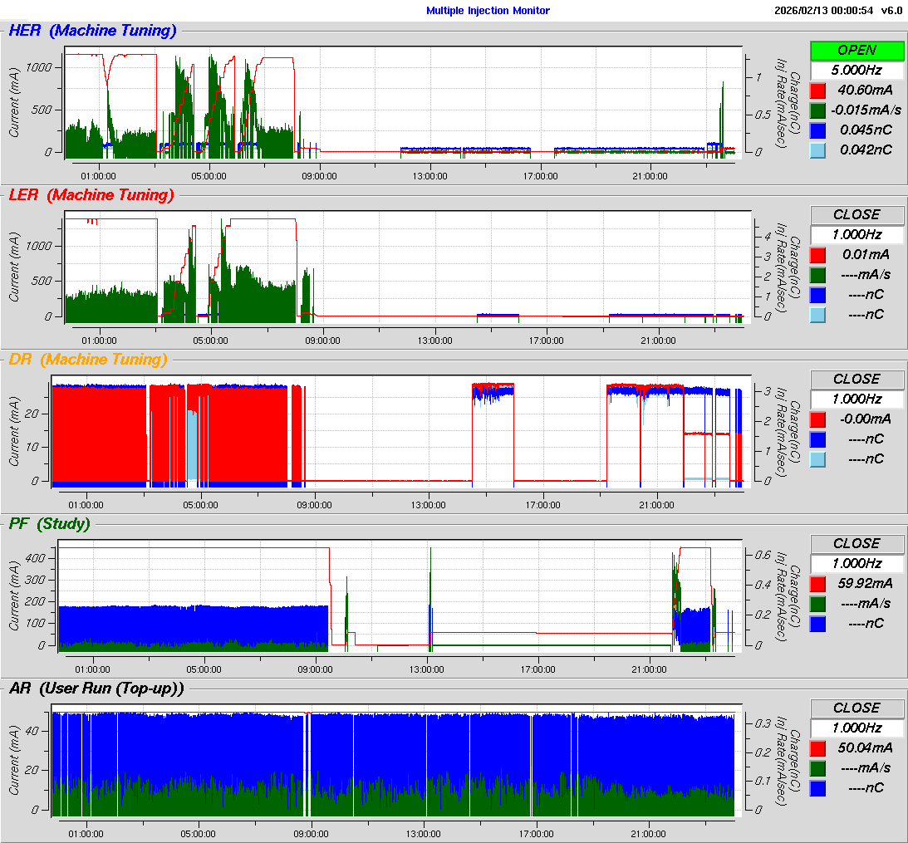This screenshot has height=843, width=908.
Task: Click the dark blue swatch beside 0.045nC
Action: click(818, 130)
